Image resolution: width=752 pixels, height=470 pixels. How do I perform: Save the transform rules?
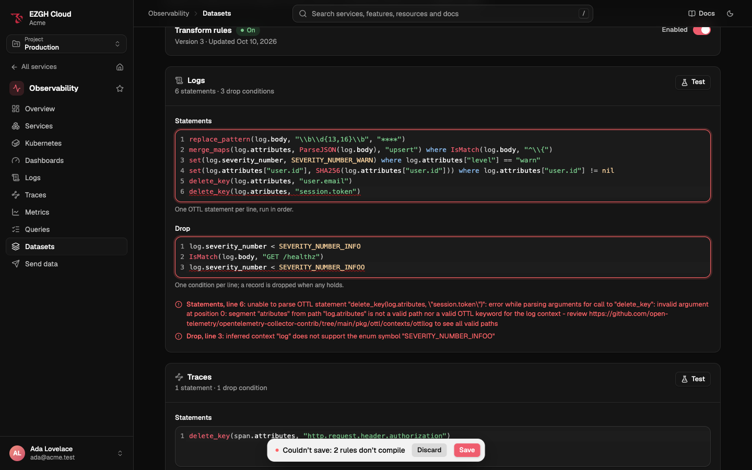click(x=467, y=450)
